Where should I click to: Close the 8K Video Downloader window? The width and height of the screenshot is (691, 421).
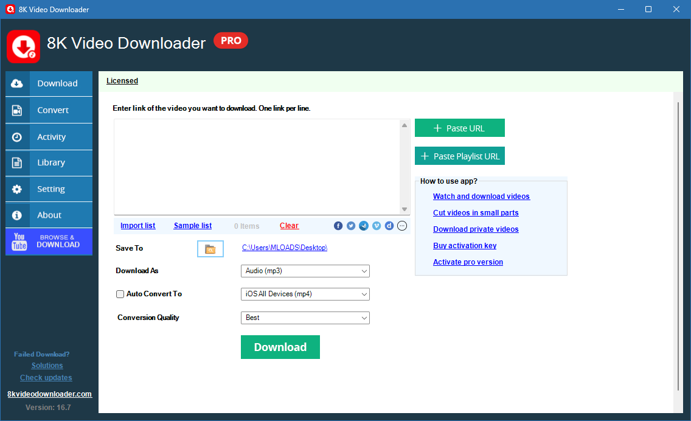tap(676, 9)
